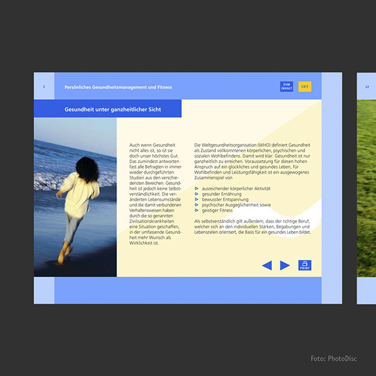The height and width of the screenshot is (376, 376).
Task: Click the page number 2 box
Action: pyautogui.click(x=44, y=87)
